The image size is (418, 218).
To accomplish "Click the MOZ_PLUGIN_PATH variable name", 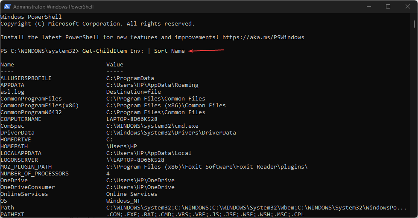I will click(x=26, y=167).
